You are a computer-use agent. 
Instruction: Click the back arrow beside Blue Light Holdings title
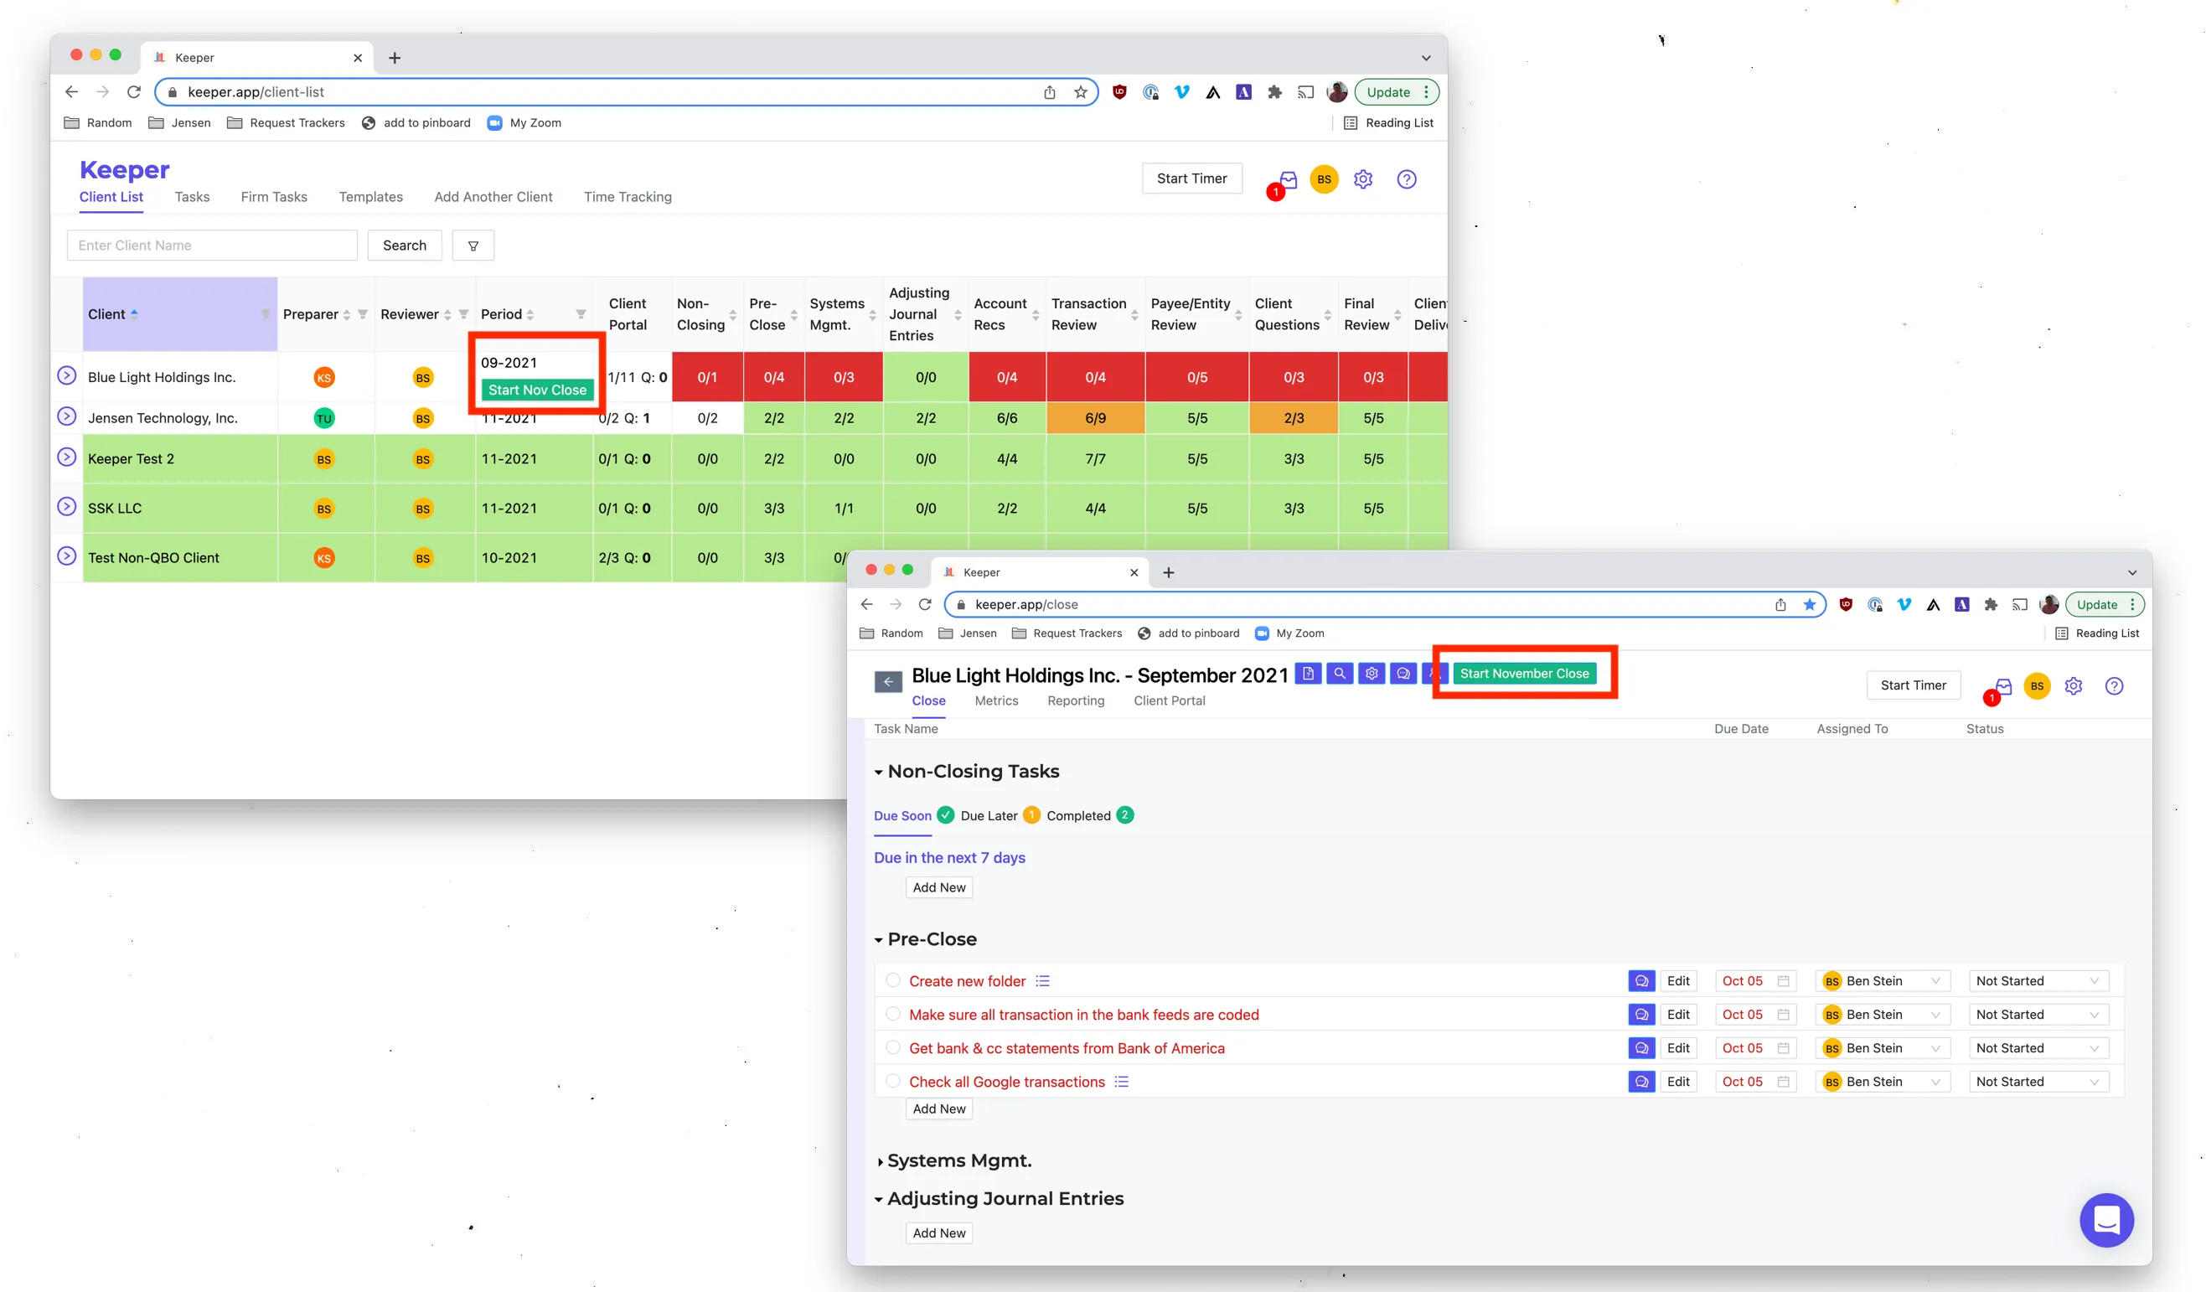point(887,682)
